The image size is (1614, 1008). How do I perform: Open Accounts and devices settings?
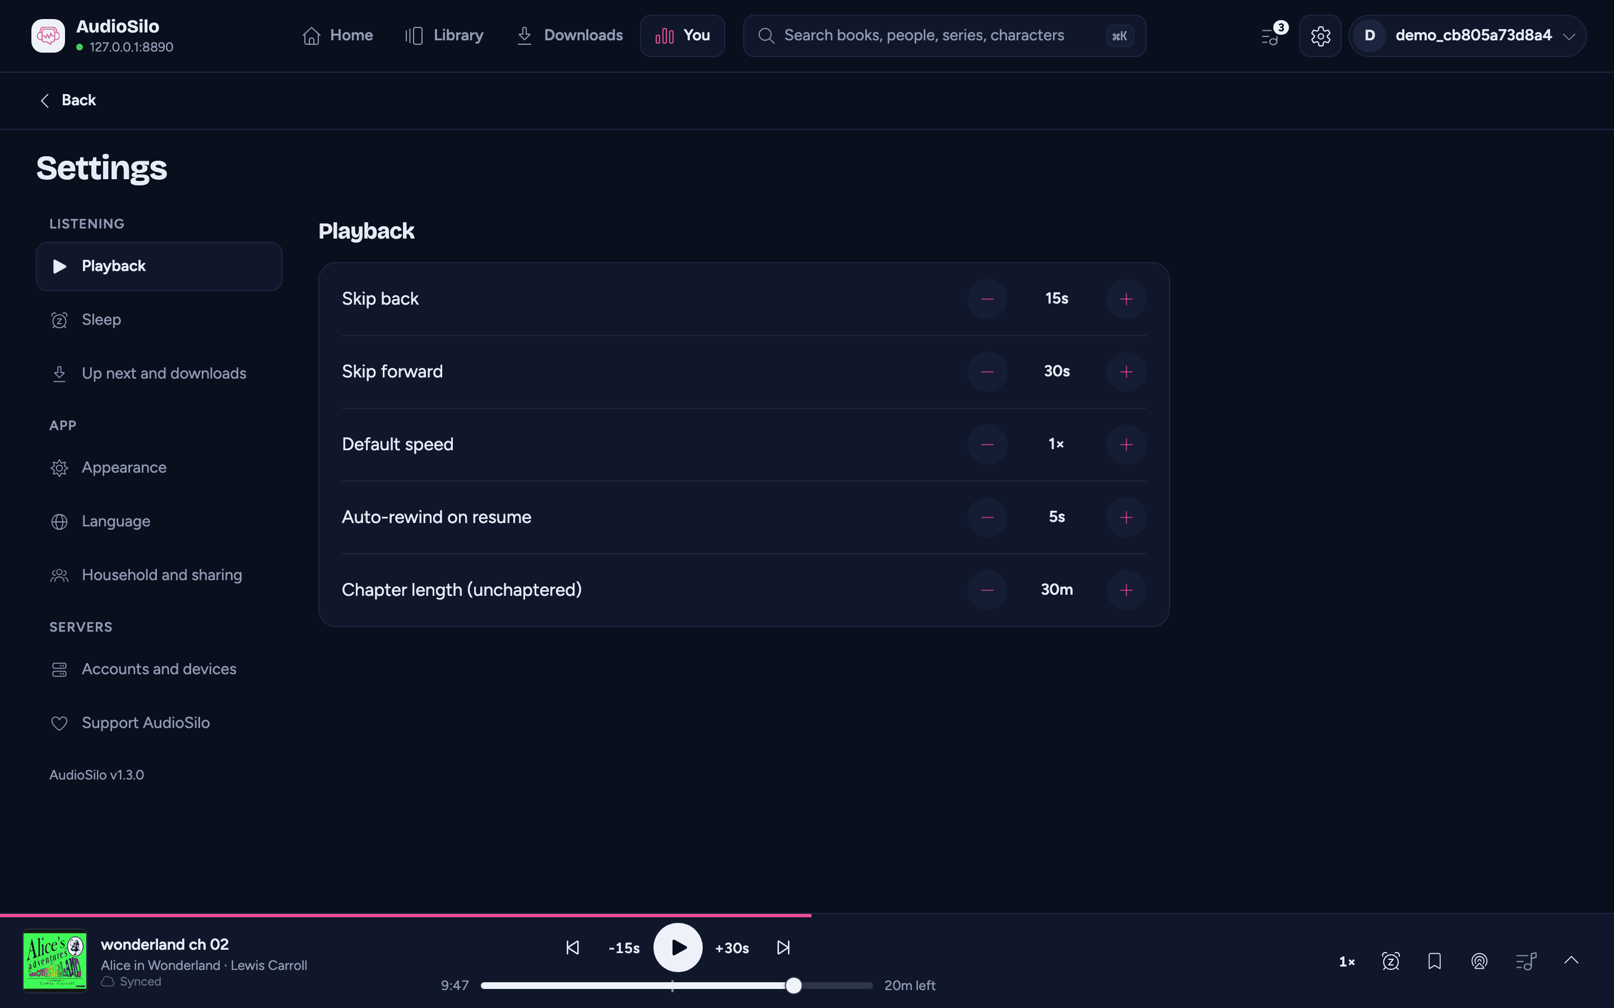point(159,669)
